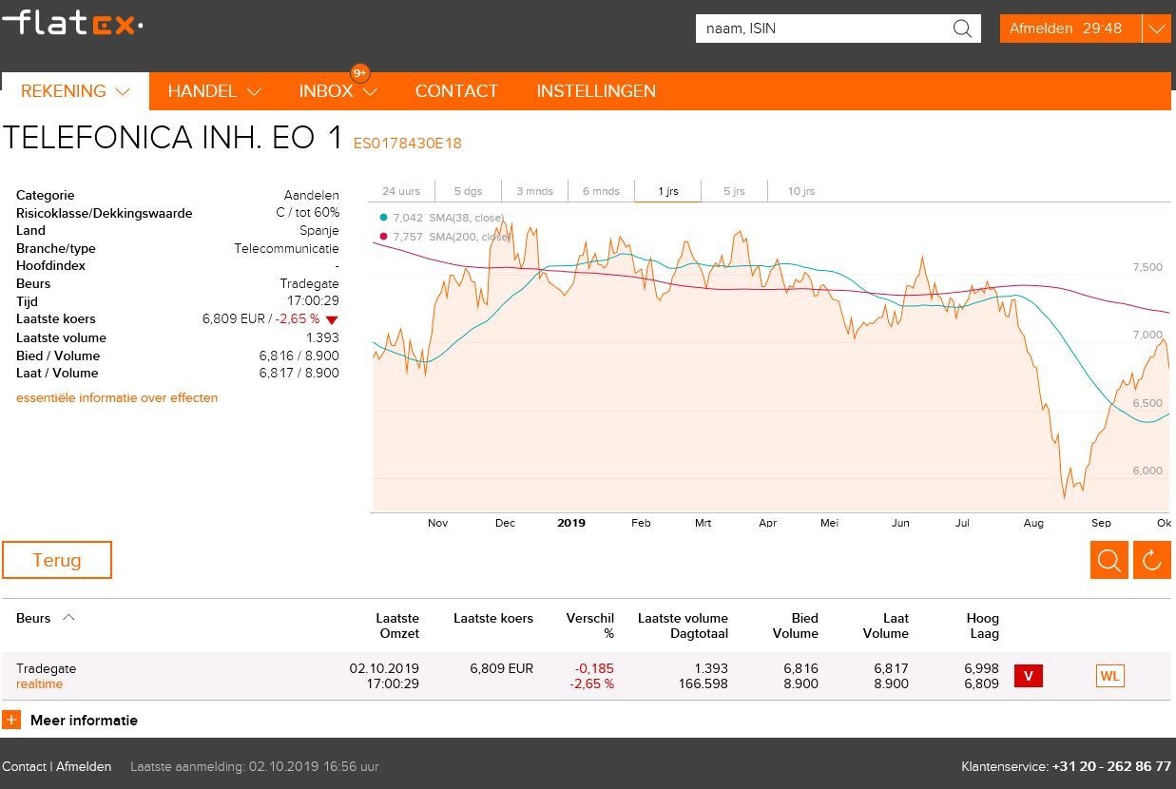
Task: Expand Meer informatie with plus icon
Action: pos(11,721)
